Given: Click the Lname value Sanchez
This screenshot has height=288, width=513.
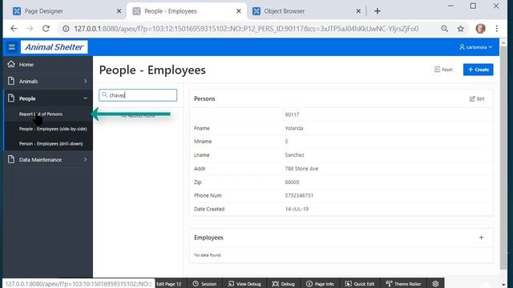Looking at the screenshot, I should click(294, 154).
